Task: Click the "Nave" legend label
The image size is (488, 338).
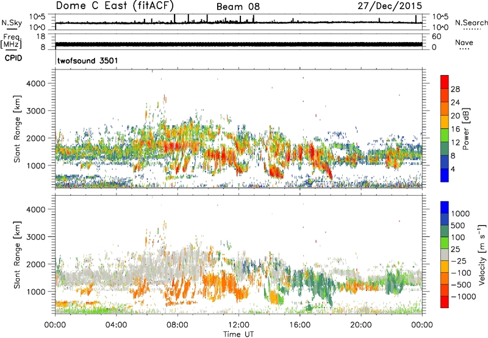Action: [x=464, y=43]
